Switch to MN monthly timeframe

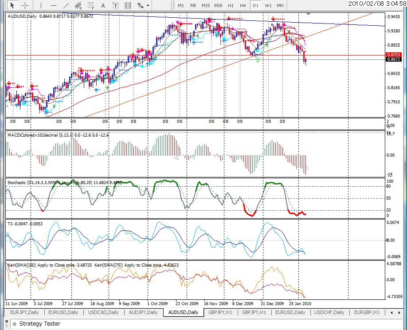(x=280, y=5)
